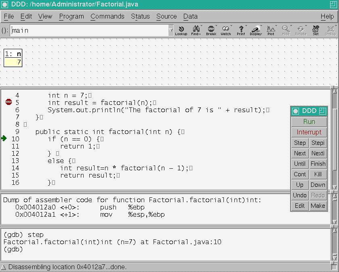Screen dimensions: 339x272
Task: Click the Undisp toolbar icon
Action: pyautogui.click(x=331, y=31)
